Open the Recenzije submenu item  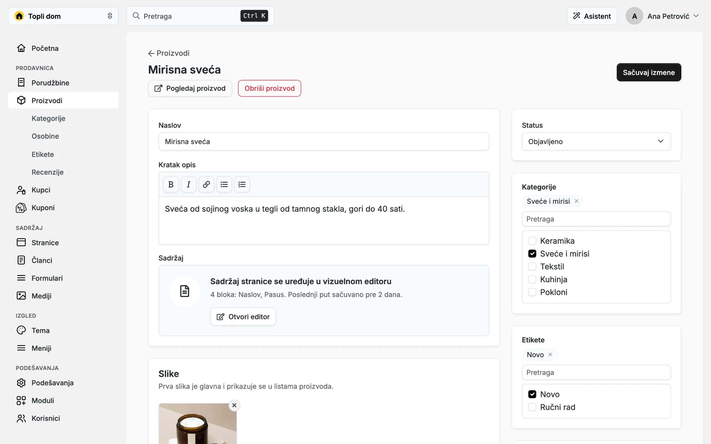pyautogui.click(x=47, y=172)
